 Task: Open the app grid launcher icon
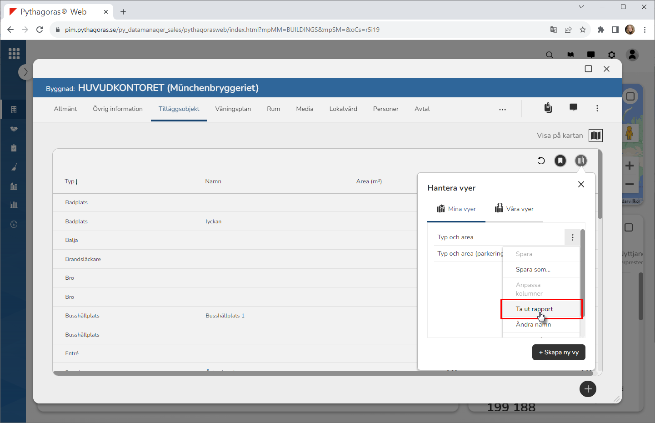pyautogui.click(x=14, y=54)
